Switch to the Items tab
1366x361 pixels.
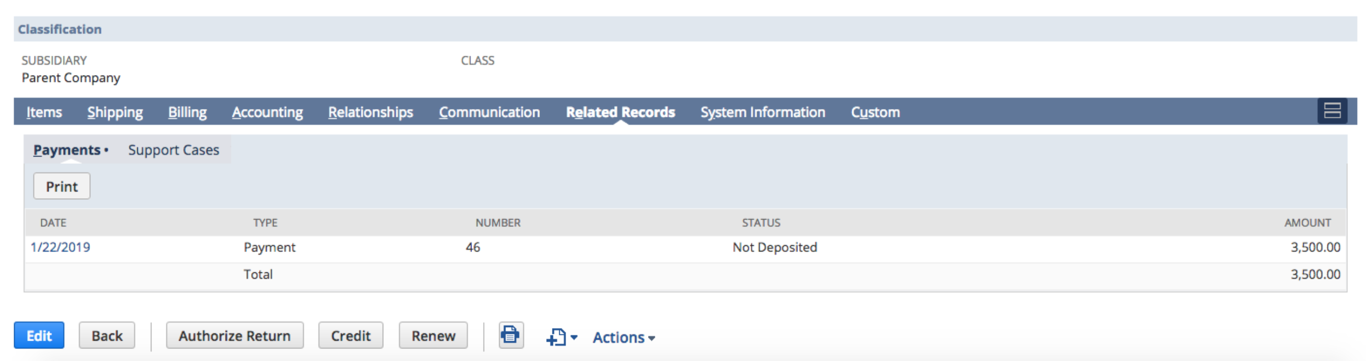click(44, 112)
